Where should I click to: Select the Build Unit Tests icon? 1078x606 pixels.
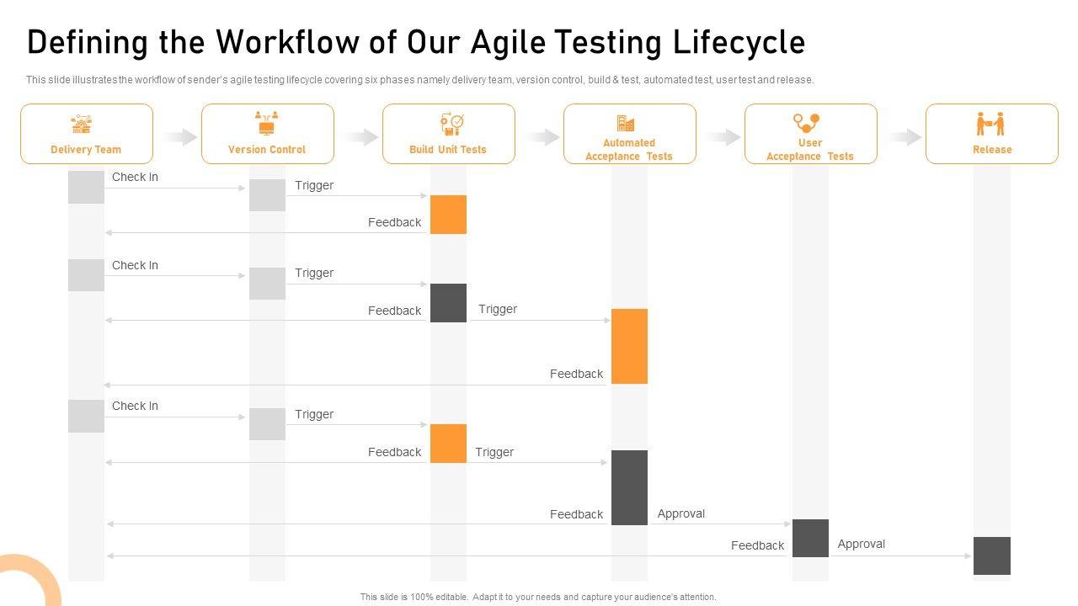[x=451, y=125]
